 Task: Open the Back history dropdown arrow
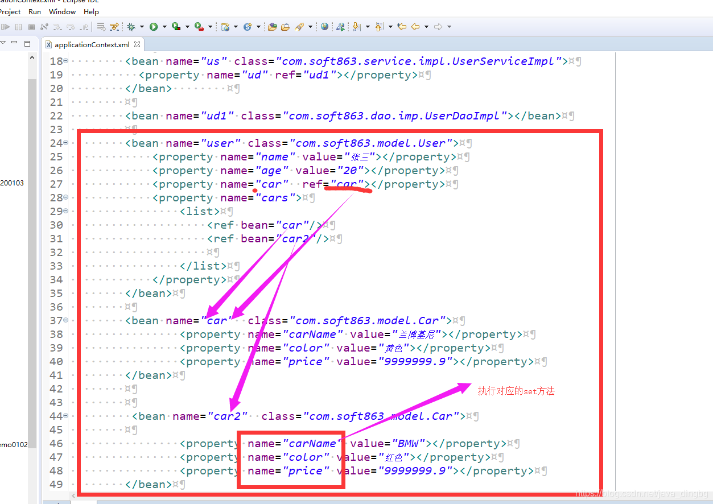[426, 27]
